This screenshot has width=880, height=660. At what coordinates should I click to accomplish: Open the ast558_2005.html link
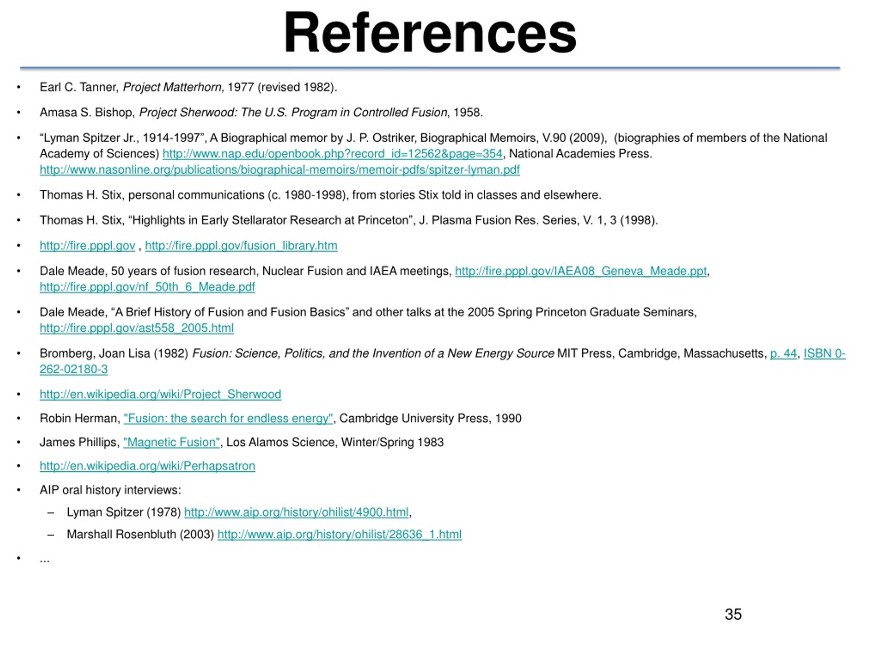click(x=136, y=328)
